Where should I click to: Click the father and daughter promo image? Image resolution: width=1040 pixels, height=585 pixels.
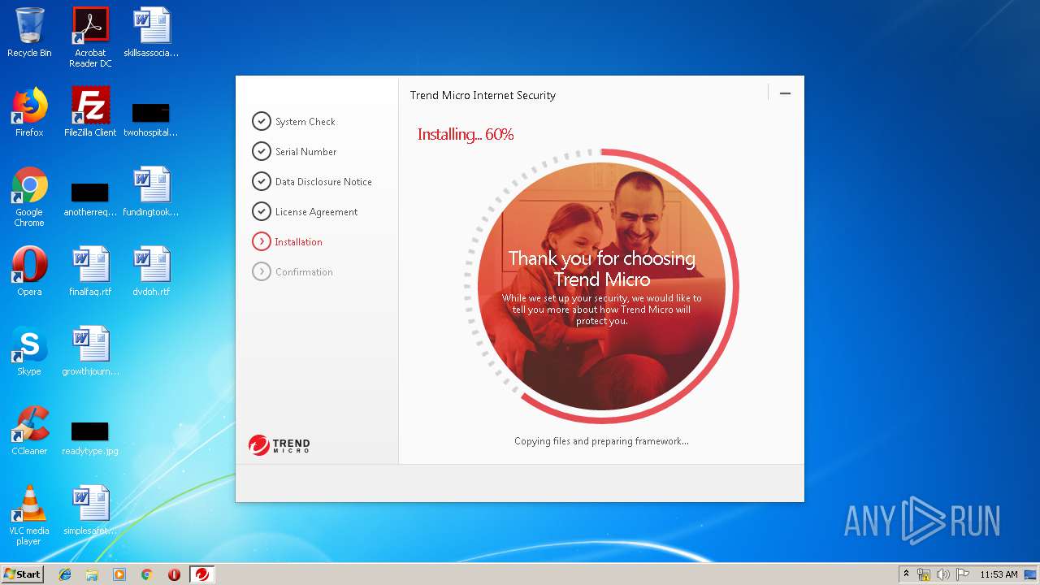[601, 286]
